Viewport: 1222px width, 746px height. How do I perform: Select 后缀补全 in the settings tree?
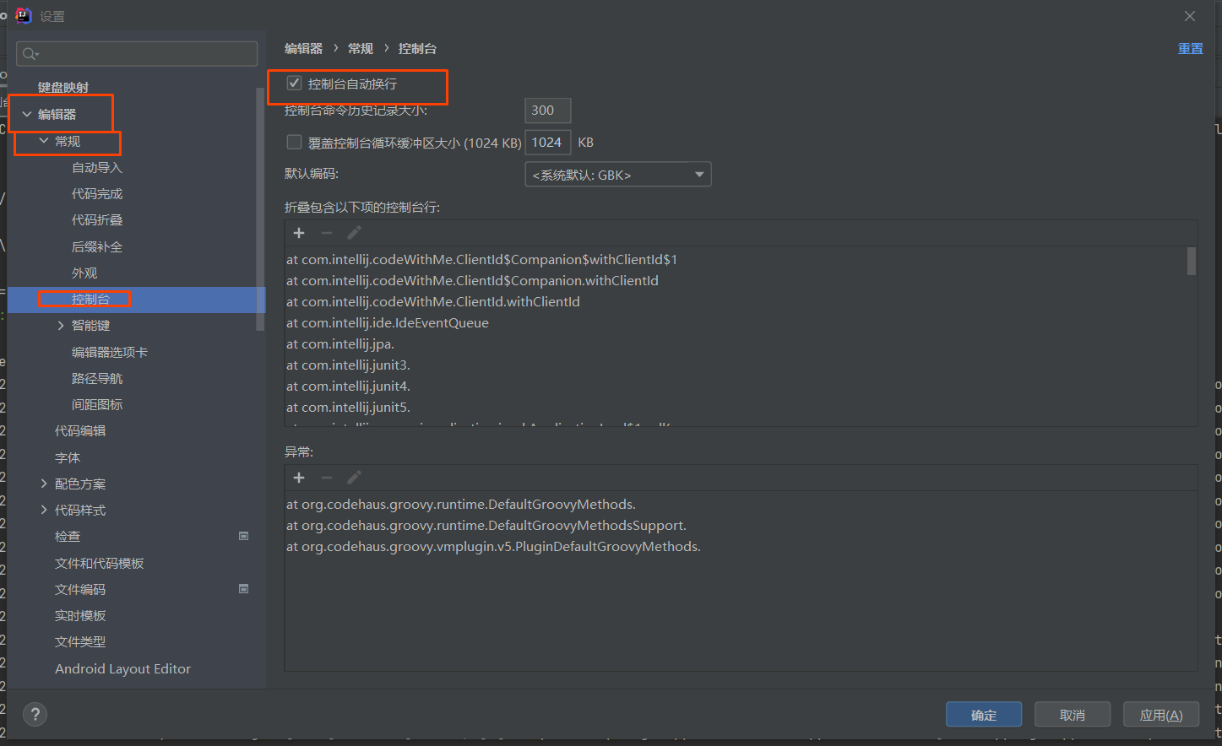pos(97,246)
